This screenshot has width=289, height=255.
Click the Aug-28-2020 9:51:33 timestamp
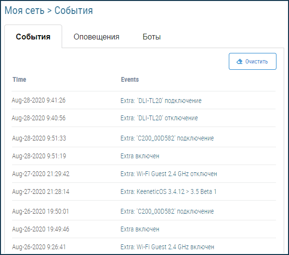pos(39,138)
